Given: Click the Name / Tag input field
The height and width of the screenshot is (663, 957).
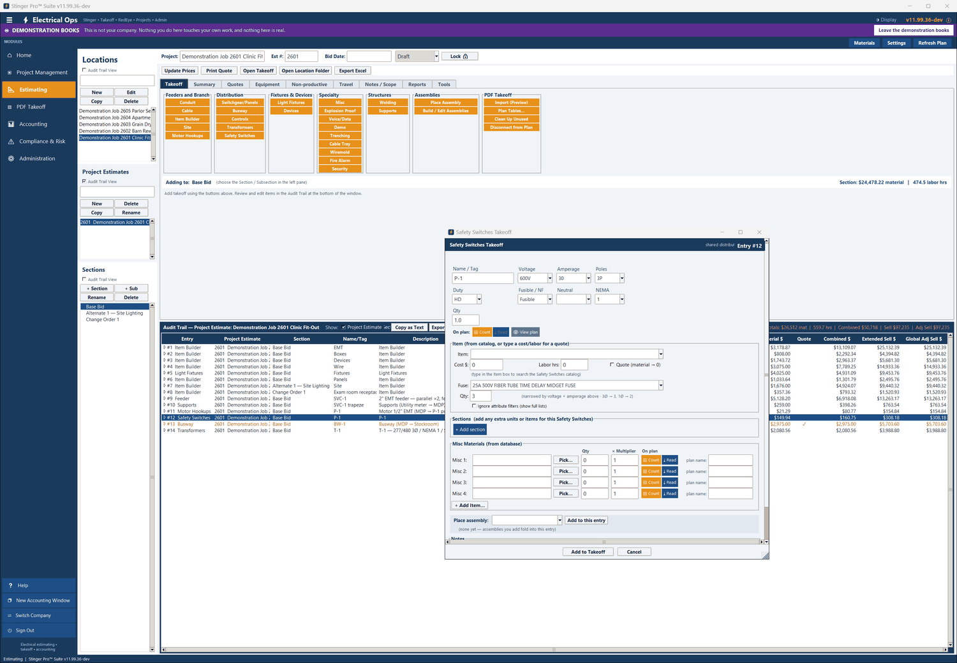Looking at the screenshot, I should click(x=483, y=278).
